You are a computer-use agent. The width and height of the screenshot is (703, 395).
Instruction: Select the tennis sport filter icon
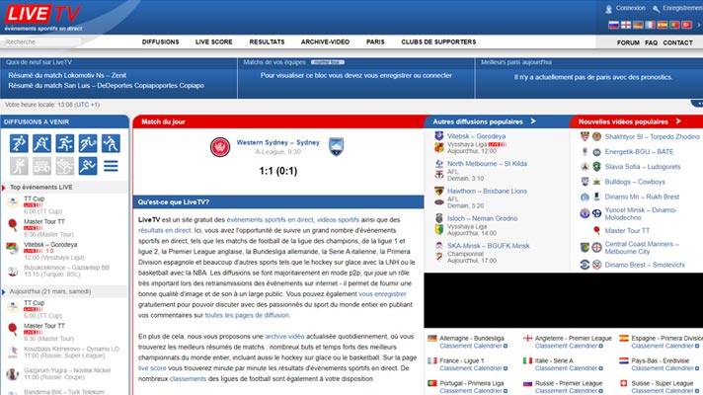[88, 143]
